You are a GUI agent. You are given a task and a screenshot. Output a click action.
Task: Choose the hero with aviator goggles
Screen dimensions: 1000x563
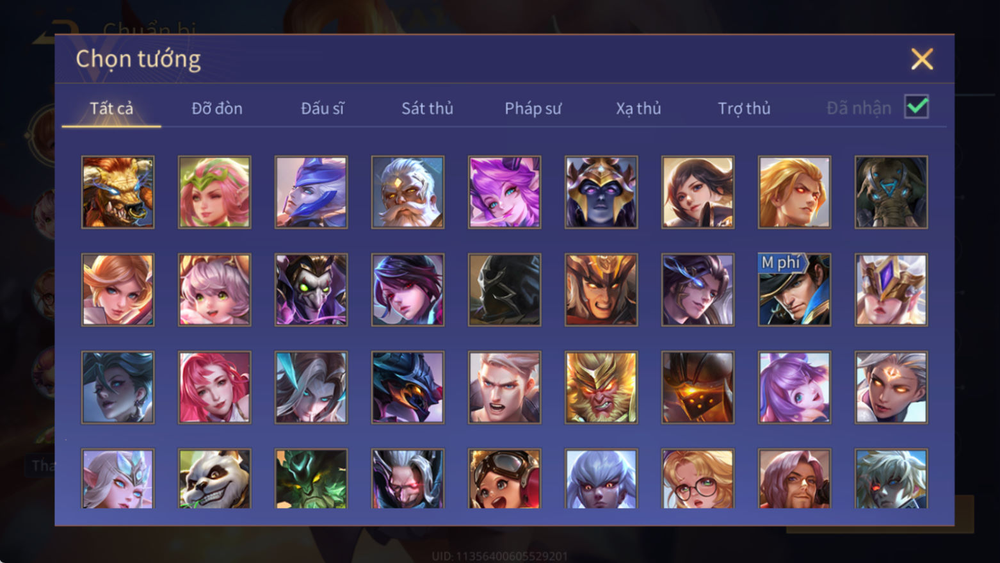(504, 479)
